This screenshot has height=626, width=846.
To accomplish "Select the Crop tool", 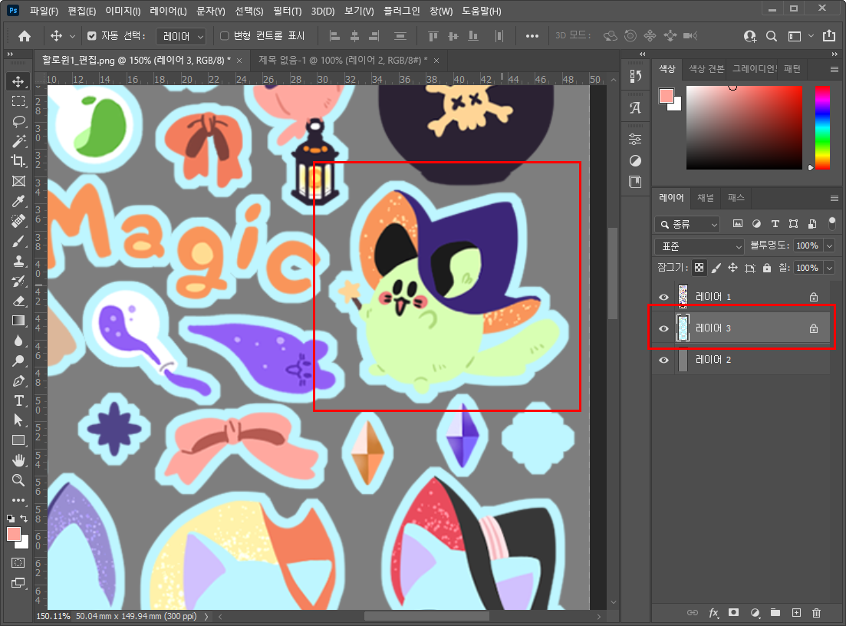I will (18, 161).
